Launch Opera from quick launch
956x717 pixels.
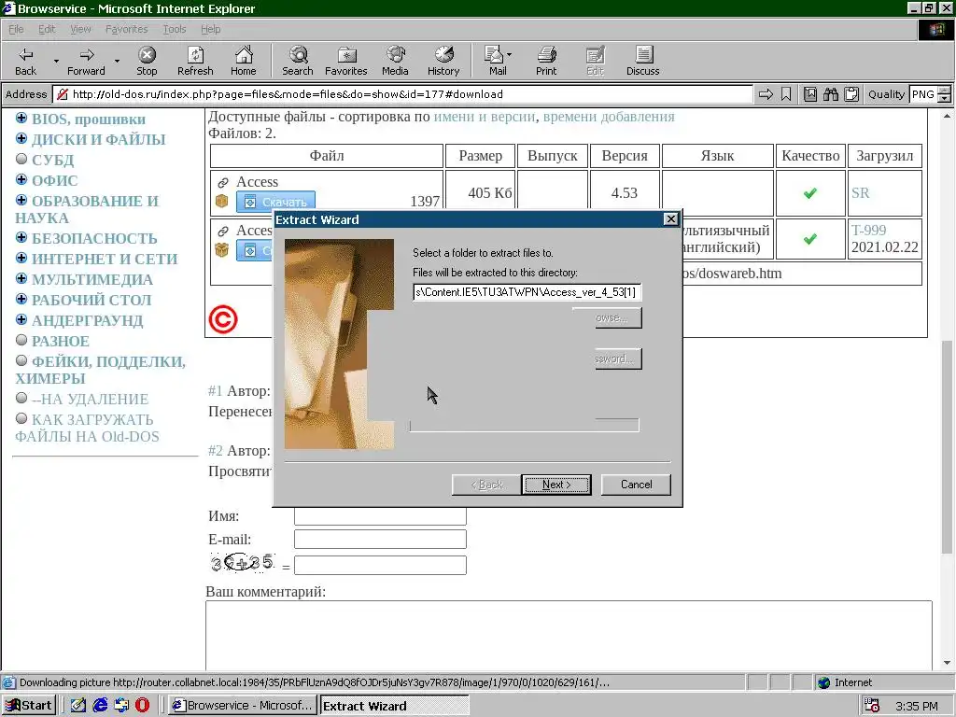[142, 706]
